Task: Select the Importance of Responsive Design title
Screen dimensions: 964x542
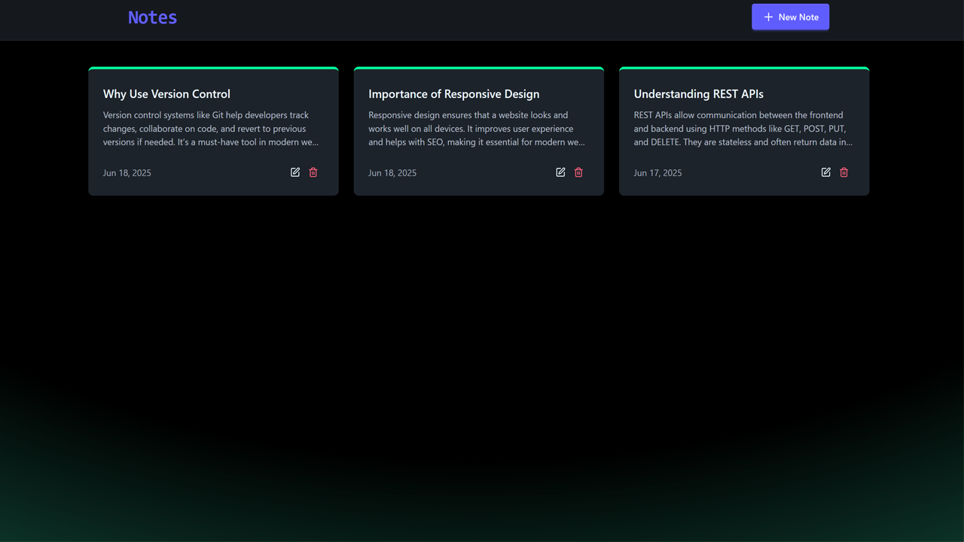Action: (x=453, y=94)
